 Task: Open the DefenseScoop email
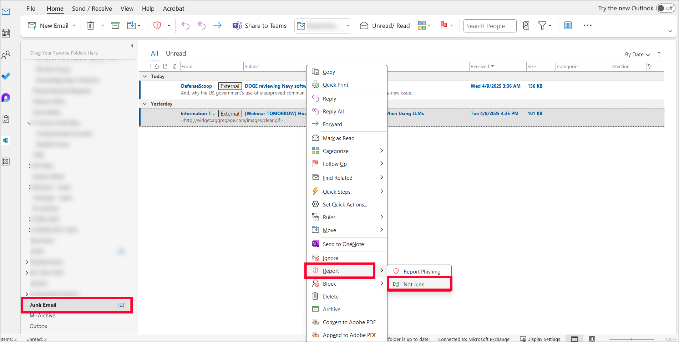tap(401, 90)
